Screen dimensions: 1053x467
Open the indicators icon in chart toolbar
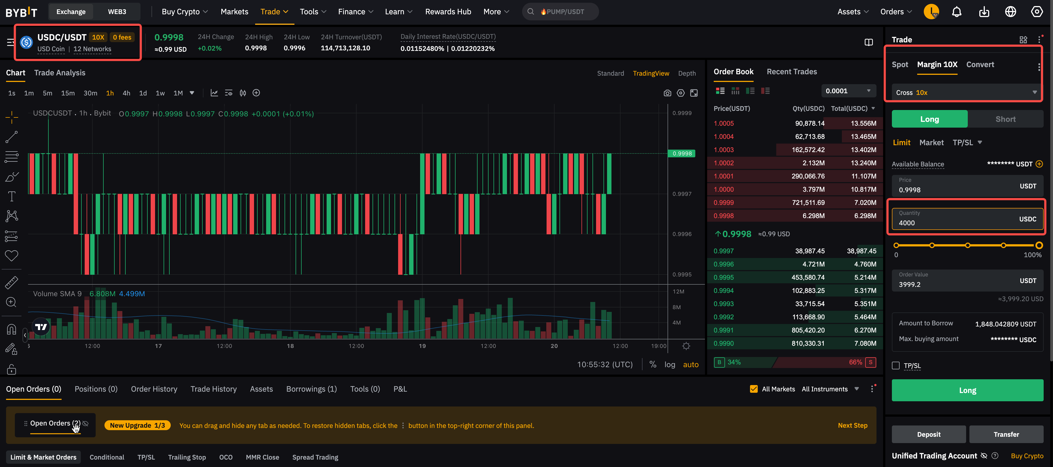(214, 93)
